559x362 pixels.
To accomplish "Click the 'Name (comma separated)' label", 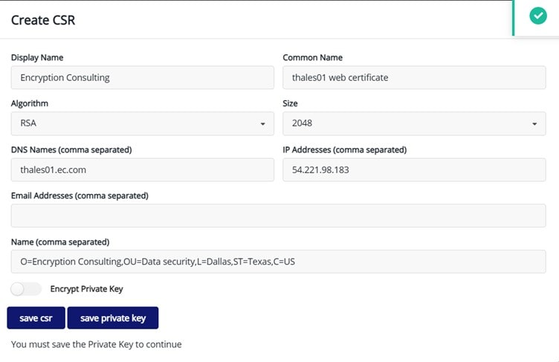I will tap(60, 242).
